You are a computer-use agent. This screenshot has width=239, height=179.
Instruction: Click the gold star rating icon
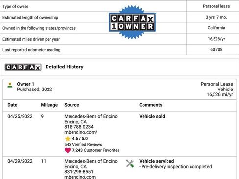tap(68, 139)
